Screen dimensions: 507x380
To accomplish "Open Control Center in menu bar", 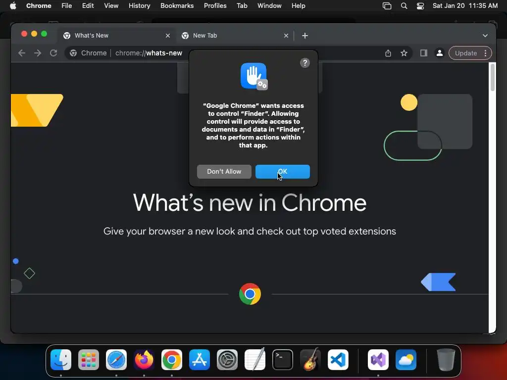I will tap(420, 6).
